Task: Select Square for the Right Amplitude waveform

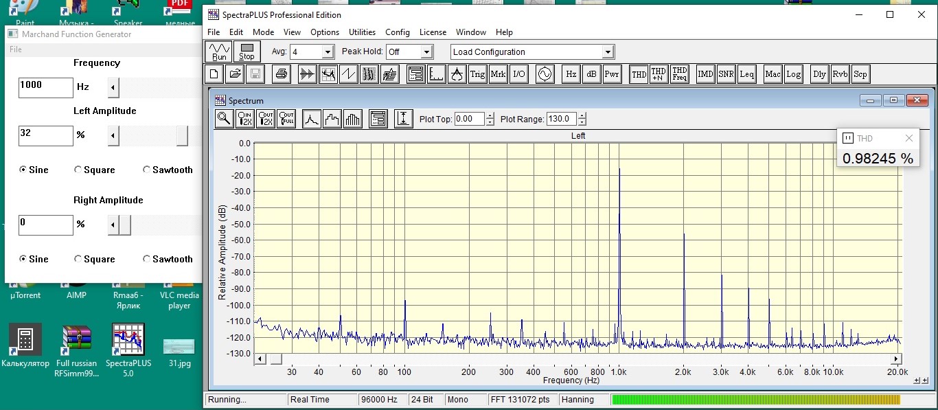Action: 95,259
